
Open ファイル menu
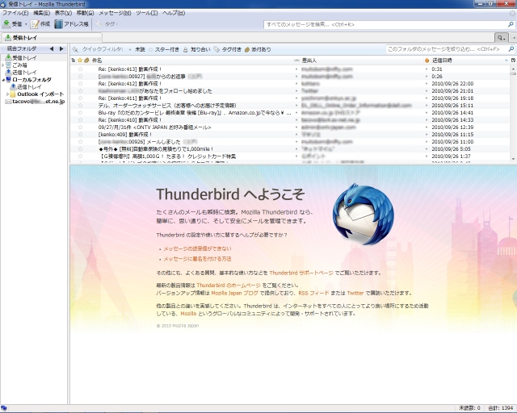pyautogui.click(x=15, y=13)
